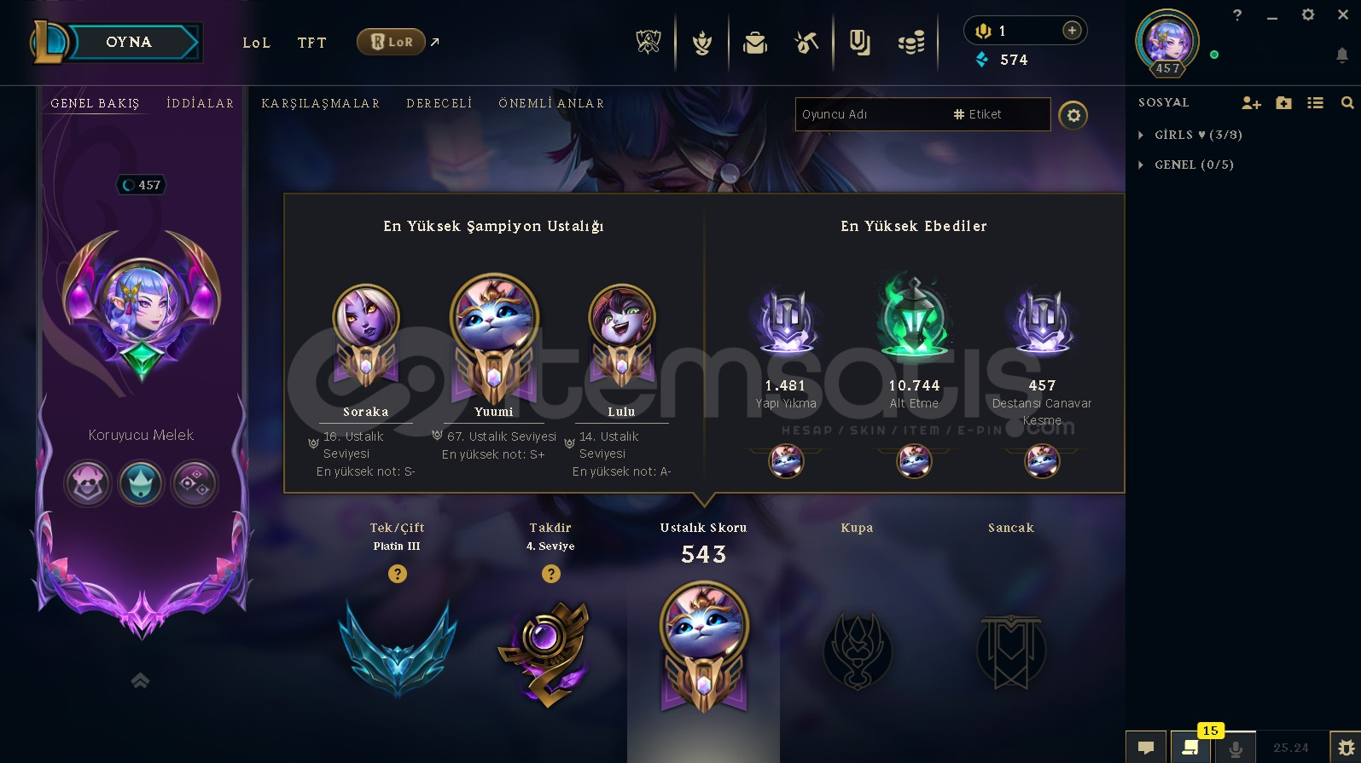The image size is (1361, 763).
Task: Click the plus button to buy RP
Action: click(x=1072, y=31)
